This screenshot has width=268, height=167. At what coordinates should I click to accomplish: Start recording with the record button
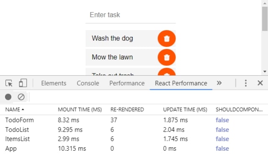click(8, 97)
